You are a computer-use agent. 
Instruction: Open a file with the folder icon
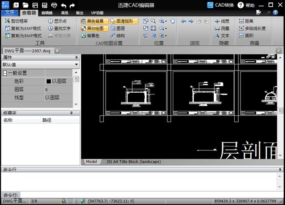point(25,5)
